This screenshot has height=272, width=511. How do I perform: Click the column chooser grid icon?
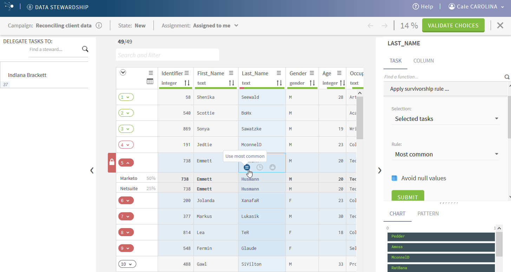pyautogui.click(x=150, y=82)
